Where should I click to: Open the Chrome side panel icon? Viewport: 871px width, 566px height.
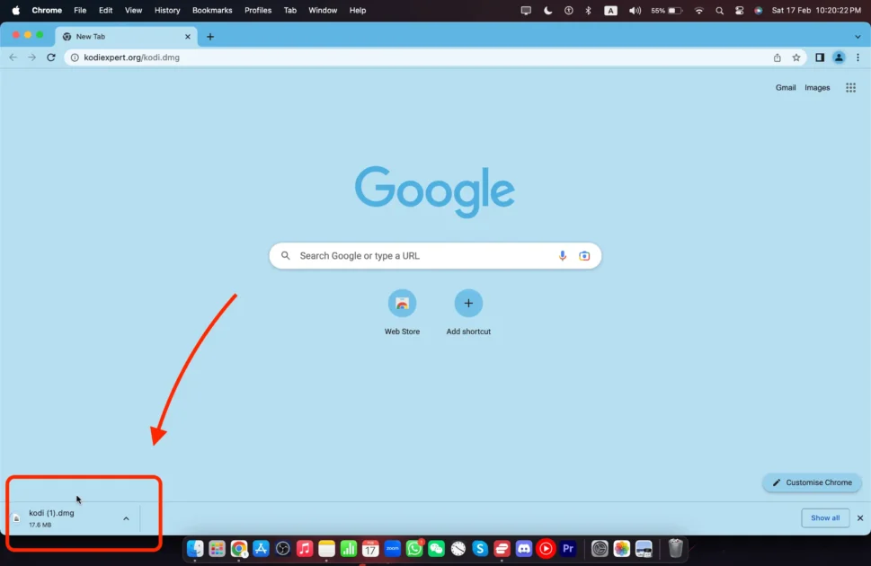820,57
